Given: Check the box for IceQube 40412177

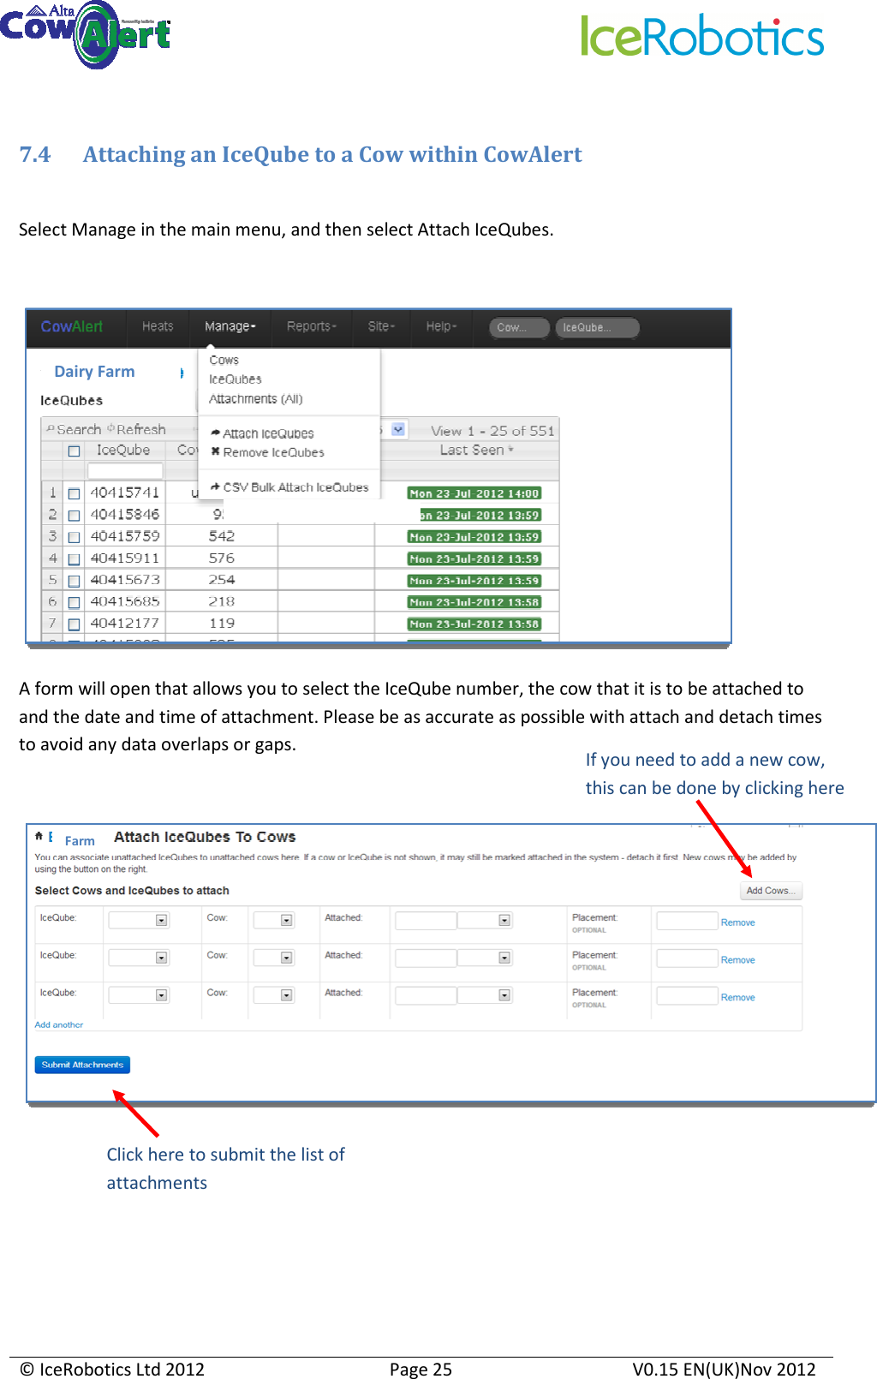Looking at the screenshot, I should click(74, 624).
